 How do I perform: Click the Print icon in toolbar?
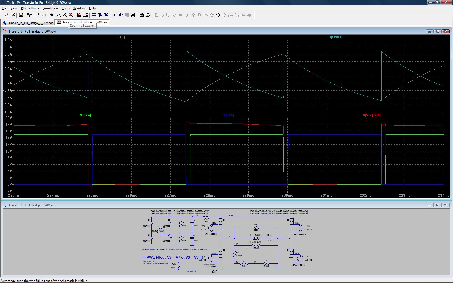coord(148,15)
